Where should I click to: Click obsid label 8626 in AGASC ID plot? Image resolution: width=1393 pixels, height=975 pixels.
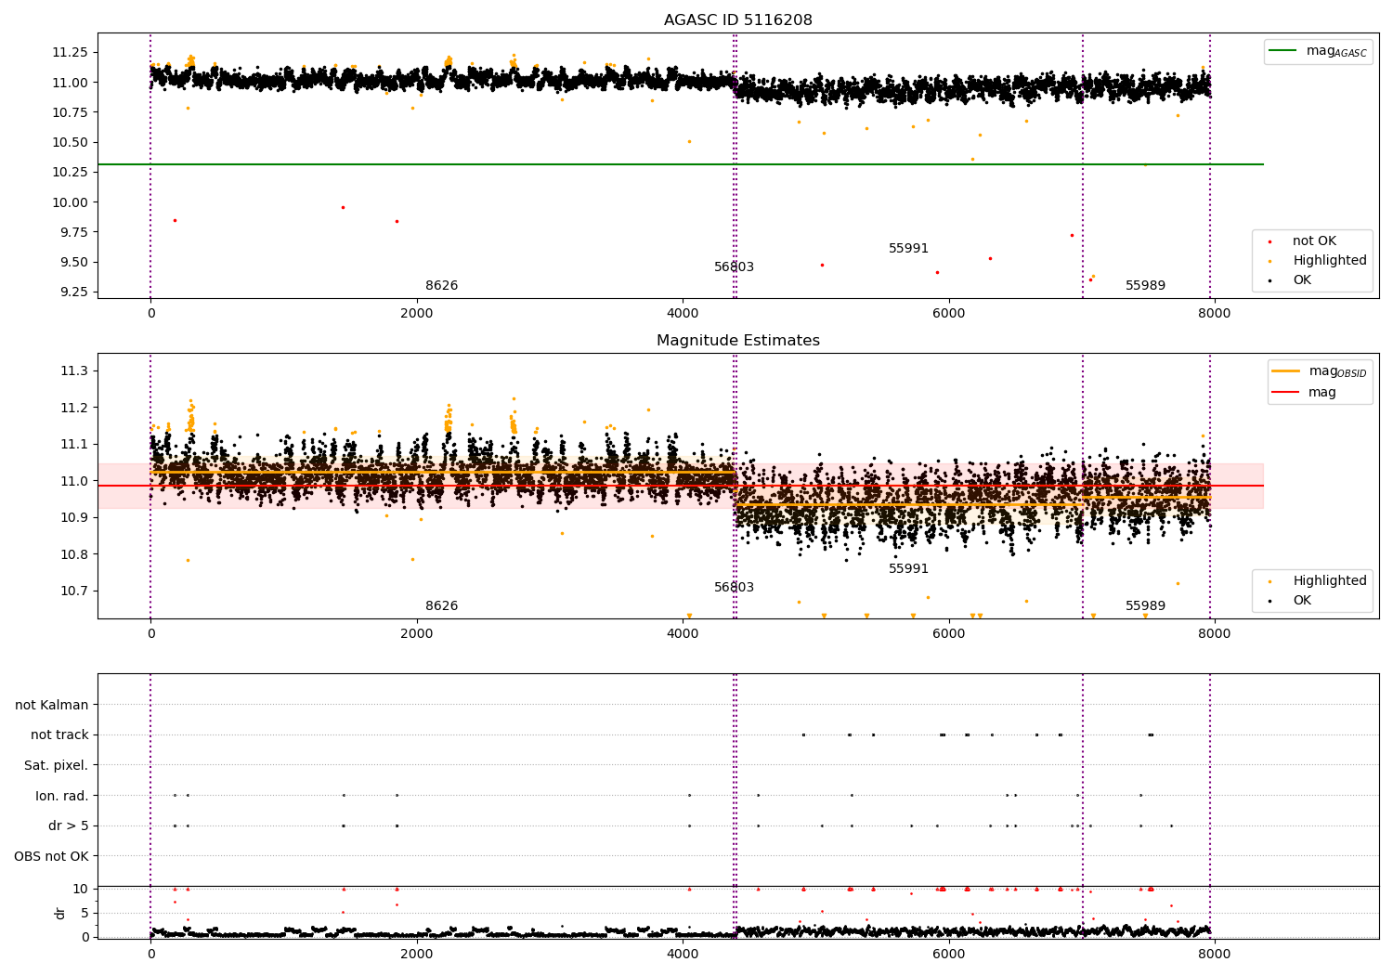point(441,285)
